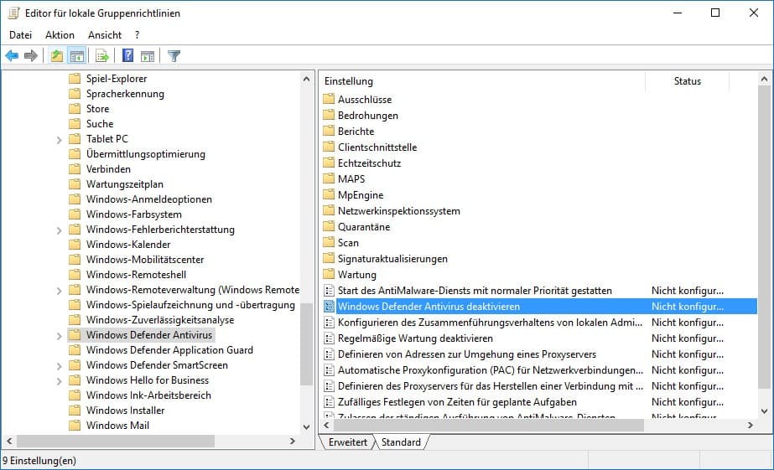Open the Netzwerkinspektionssystem folder
This screenshot has width=774, height=470.
(399, 210)
